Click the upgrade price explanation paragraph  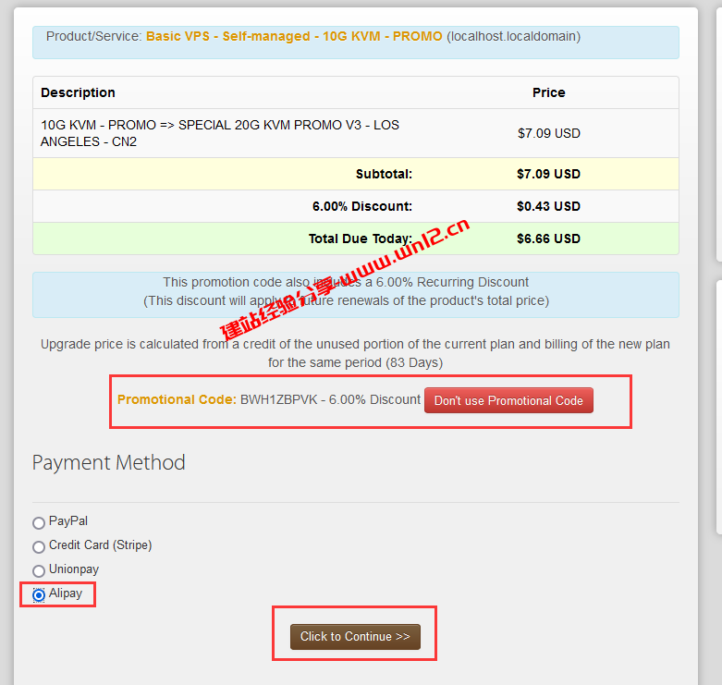pyautogui.click(x=355, y=353)
